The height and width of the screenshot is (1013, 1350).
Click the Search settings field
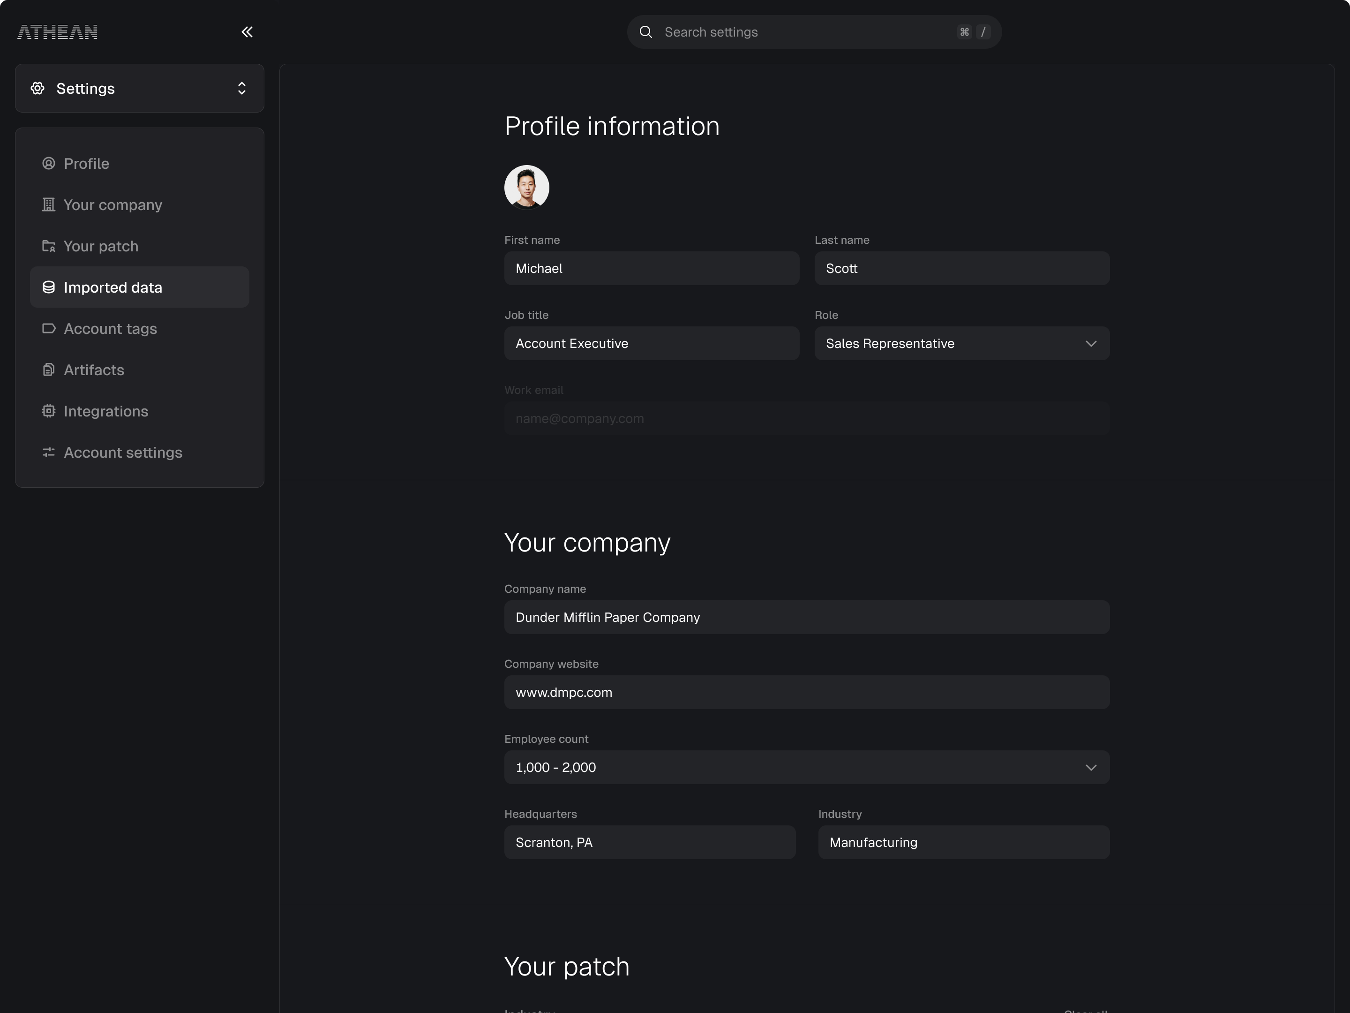(x=806, y=32)
